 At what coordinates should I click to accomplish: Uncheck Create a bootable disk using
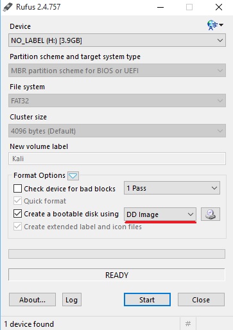pyautogui.click(x=17, y=214)
